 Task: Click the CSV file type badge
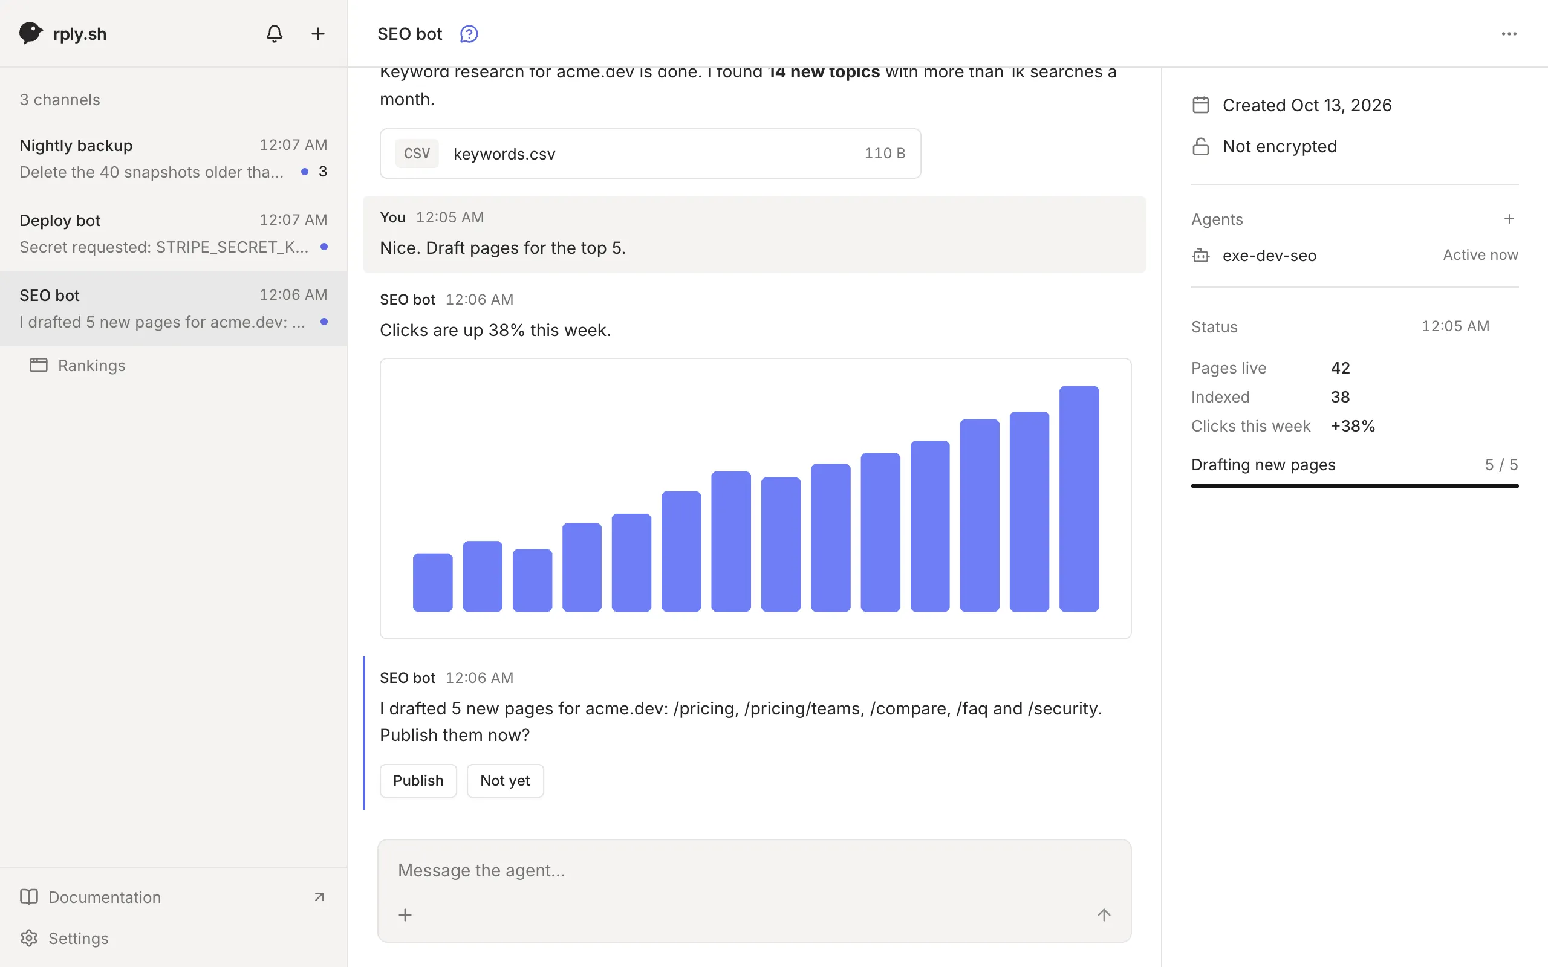(x=417, y=154)
